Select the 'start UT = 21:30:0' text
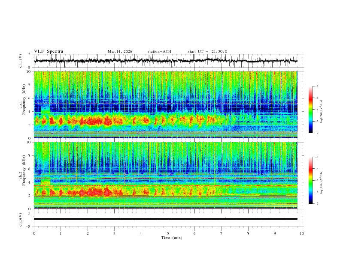Image resolution: width=340 pixels, height=262 pixels. pyautogui.click(x=207, y=51)
